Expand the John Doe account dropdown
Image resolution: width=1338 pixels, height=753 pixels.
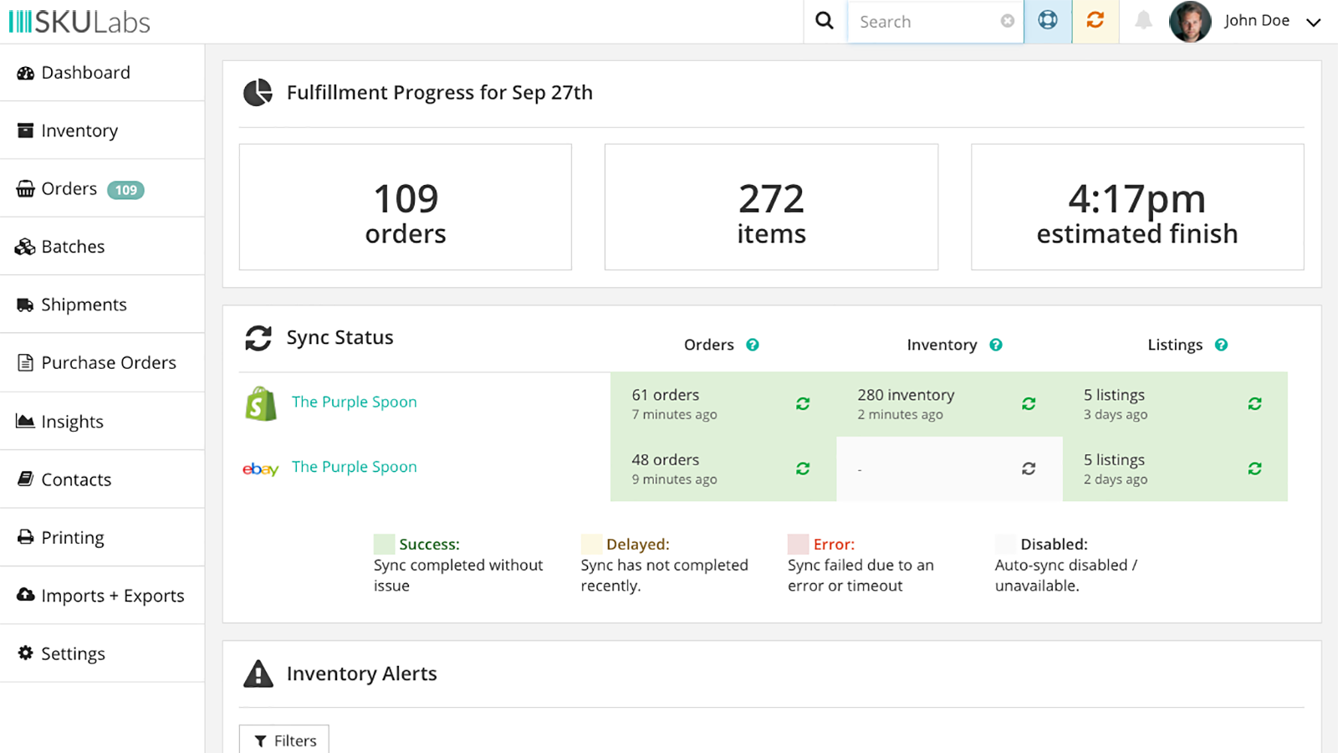pos(1314,21)
